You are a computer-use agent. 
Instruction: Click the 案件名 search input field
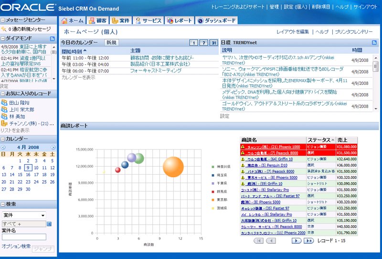coord(24,237)
